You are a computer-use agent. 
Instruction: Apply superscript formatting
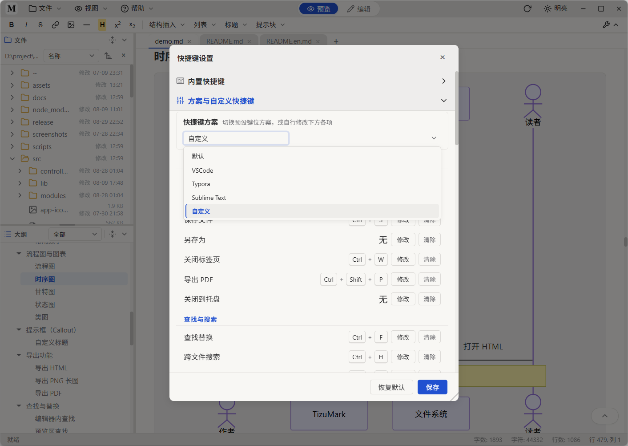coord(117,25)
